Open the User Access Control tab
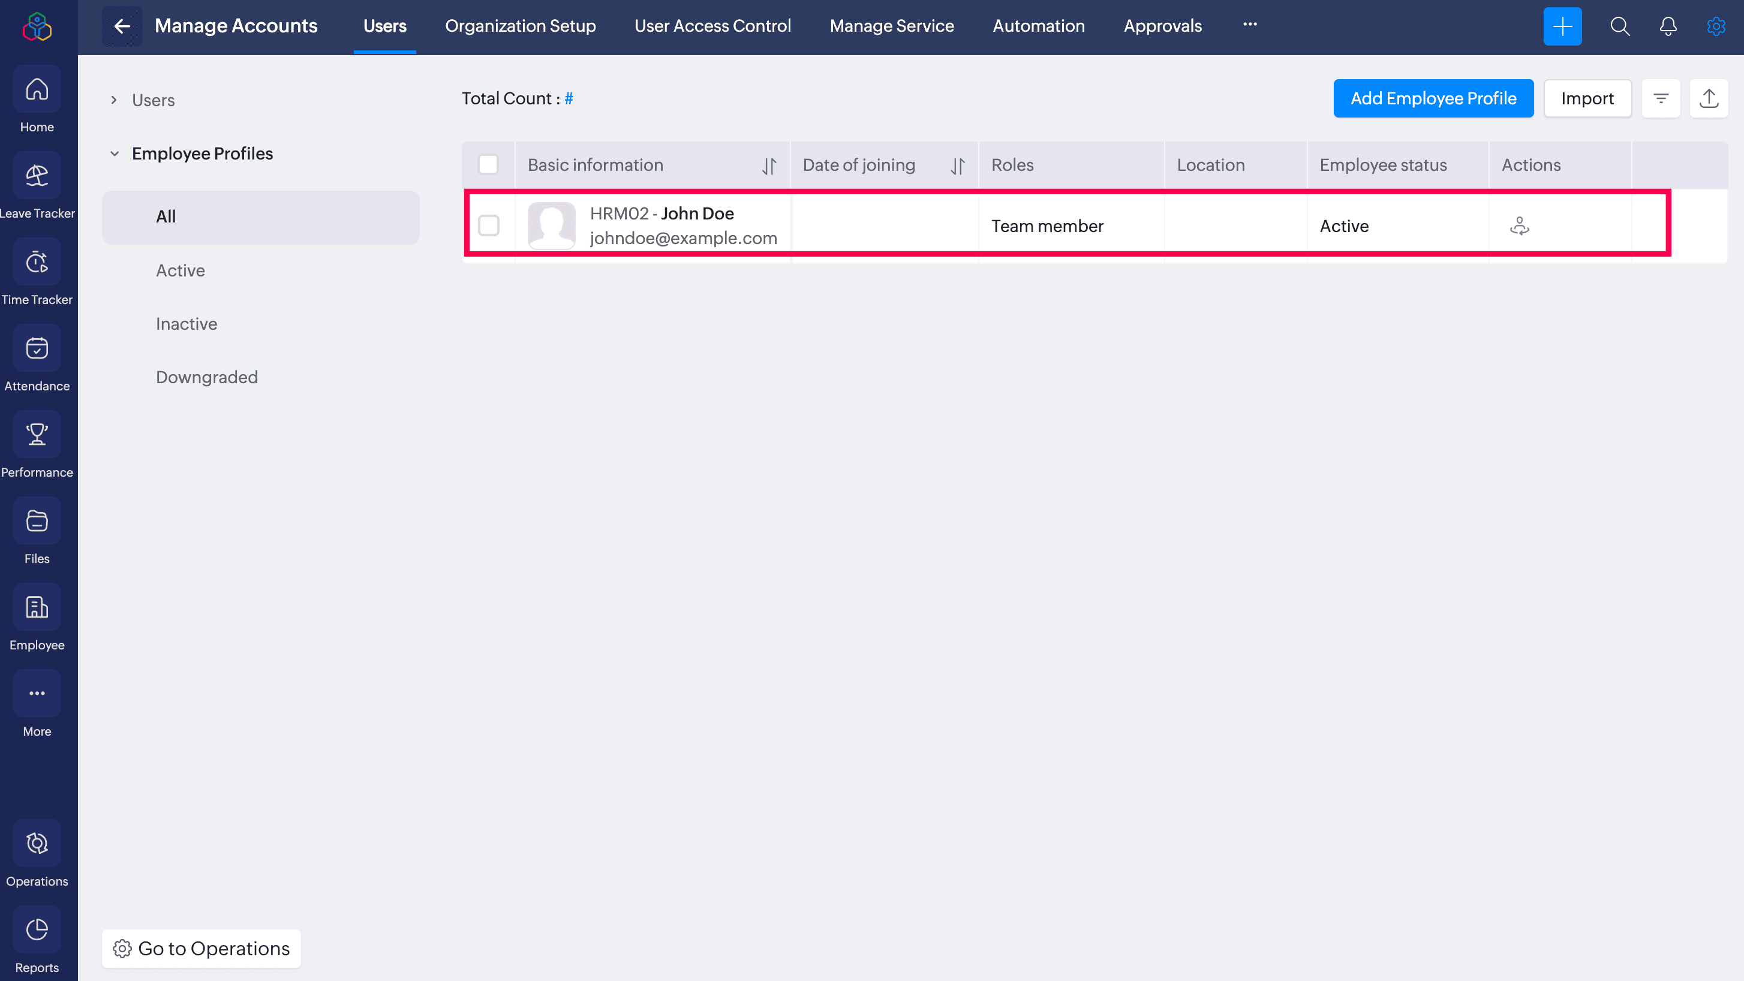Image resolution: width=1744 pixels, height=981 pixels. 712,26
